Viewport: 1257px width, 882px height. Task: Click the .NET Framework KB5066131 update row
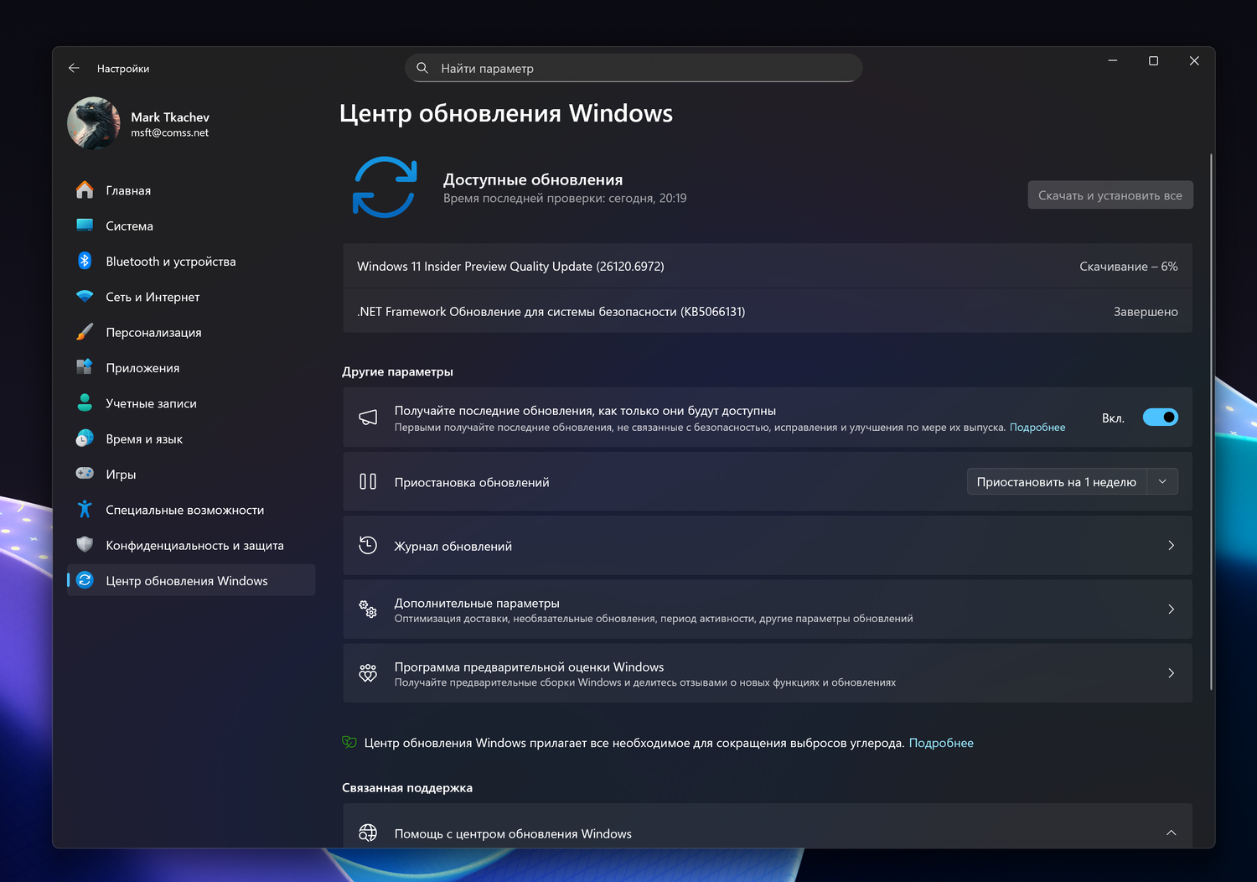click(x=768, y=311)
